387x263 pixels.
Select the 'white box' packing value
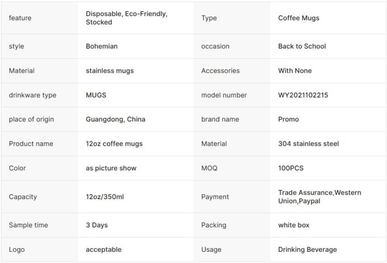pyautogui.click(x=294, y=225)
